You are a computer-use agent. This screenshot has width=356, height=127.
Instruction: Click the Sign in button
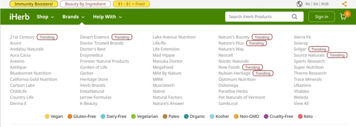pyautogui.click(x=322, y=17)
